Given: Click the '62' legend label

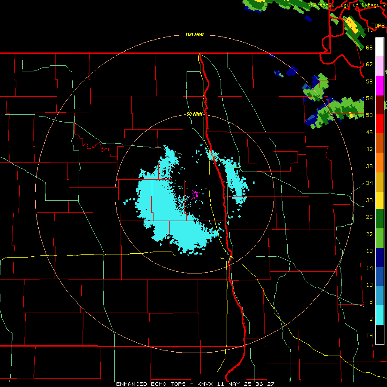Looking at the screenshot, I should 369,64.
